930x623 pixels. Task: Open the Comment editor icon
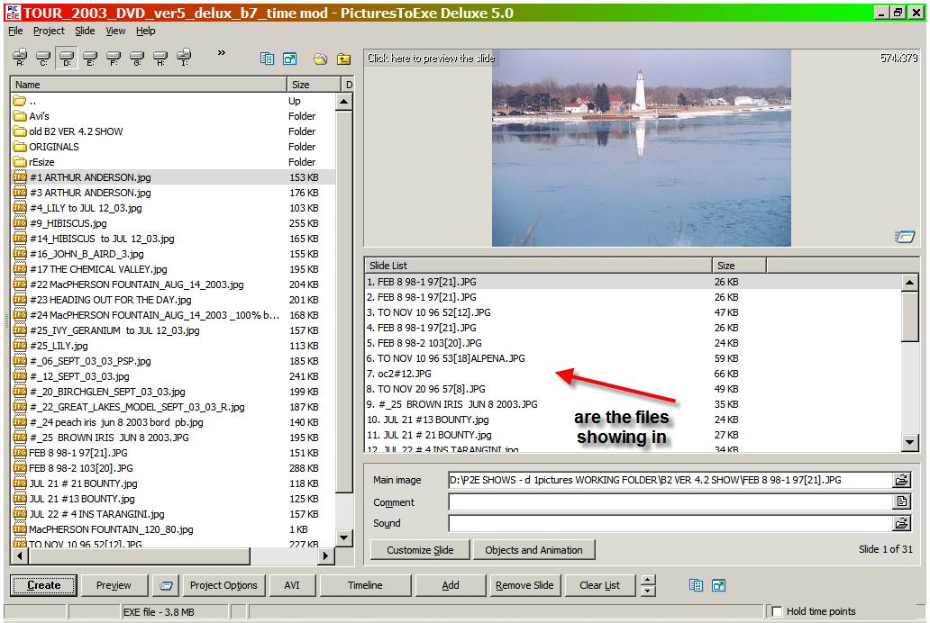click(x=901, y=502)
